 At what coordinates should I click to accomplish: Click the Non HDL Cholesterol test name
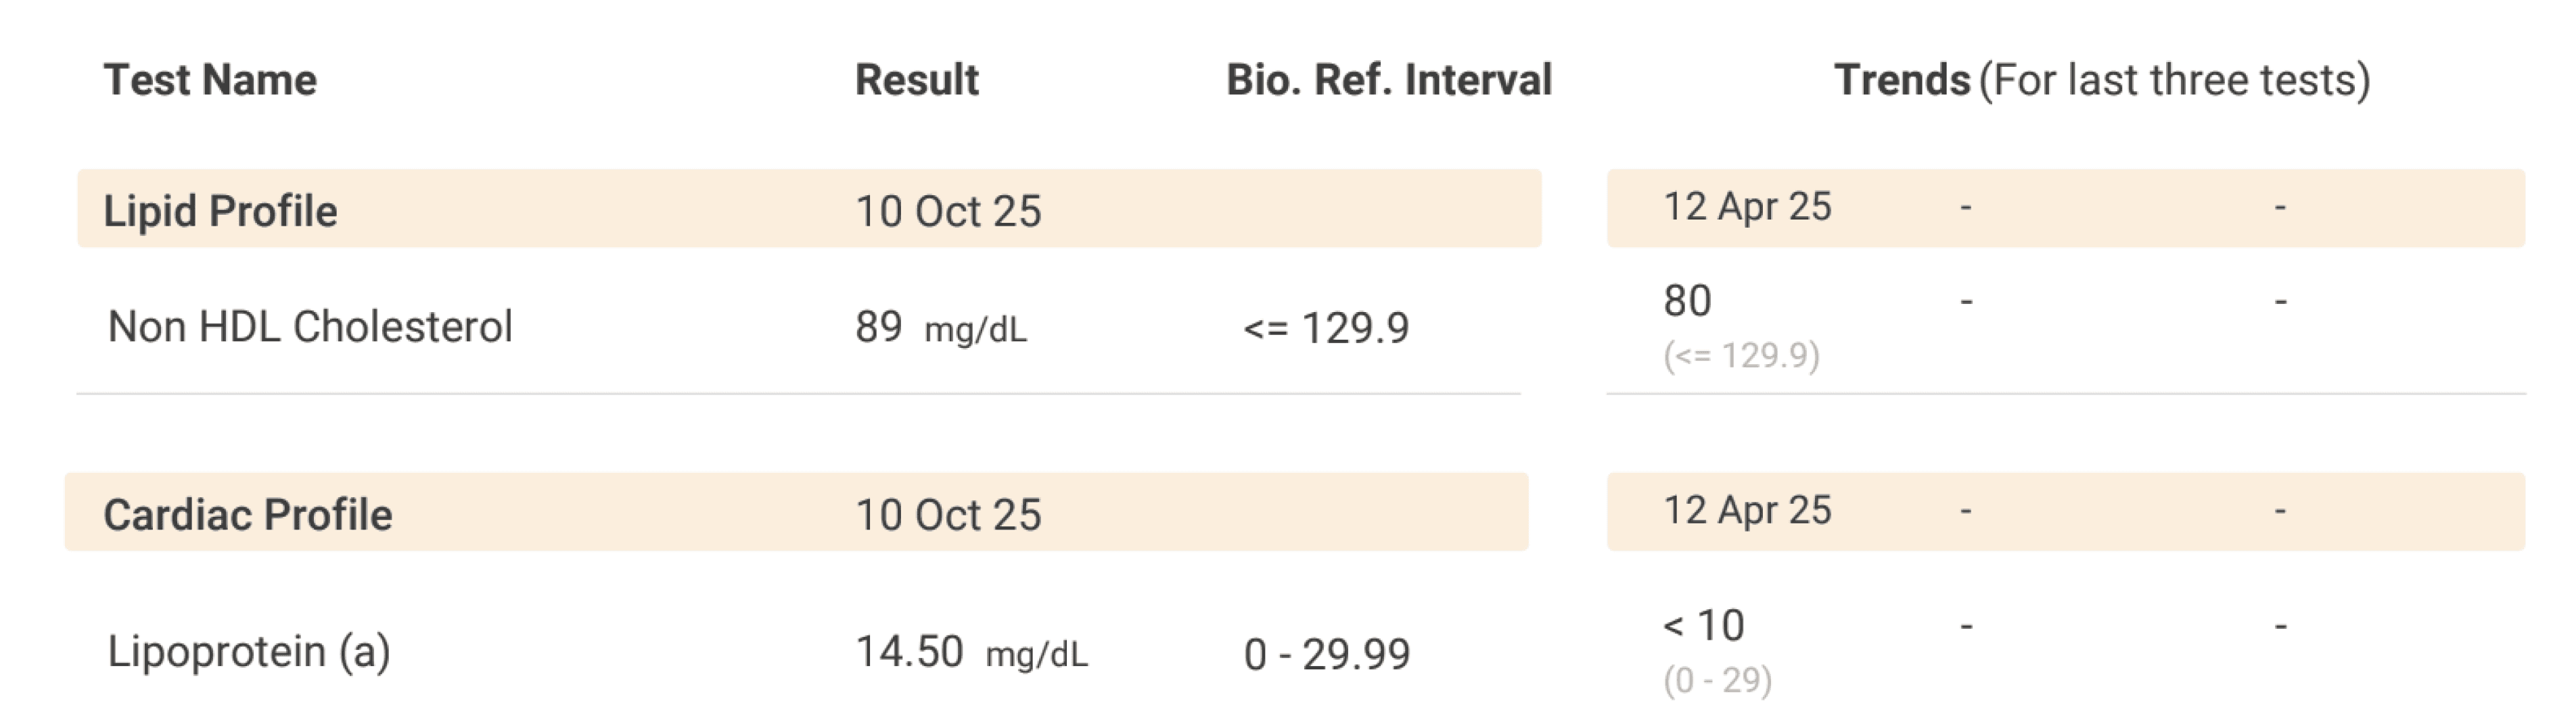310,326
